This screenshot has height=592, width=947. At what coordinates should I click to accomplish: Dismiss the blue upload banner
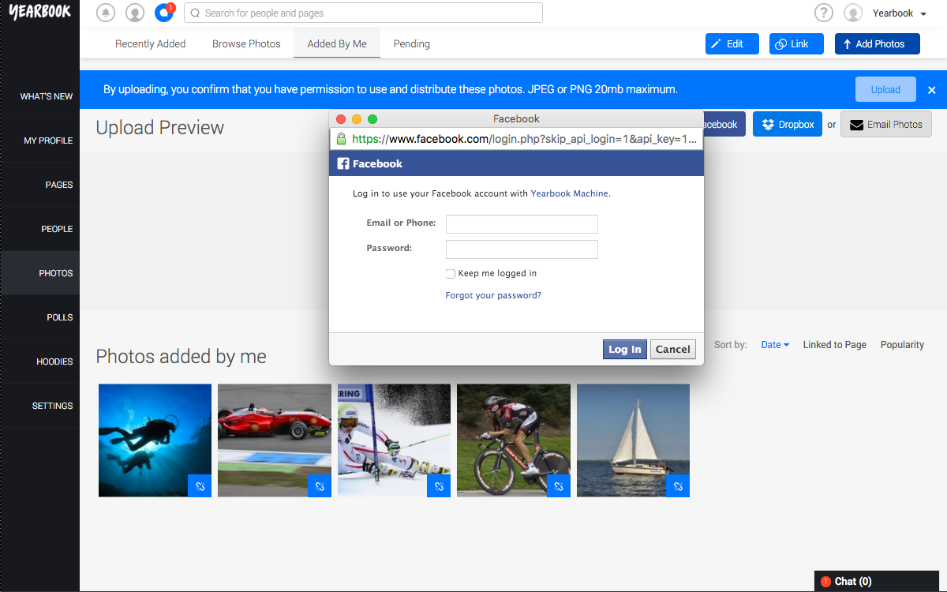(x=931, y=90)
